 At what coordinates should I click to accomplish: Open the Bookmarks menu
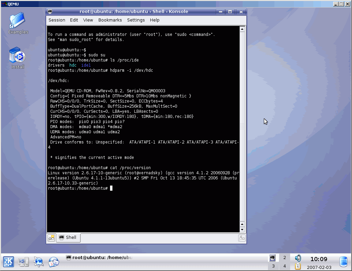coord(110,20)
